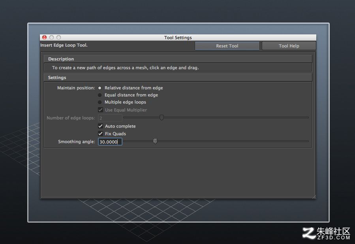355x244 pixels.
Task: Click the Number of edge loops slider handle
Action: [162, 117]
